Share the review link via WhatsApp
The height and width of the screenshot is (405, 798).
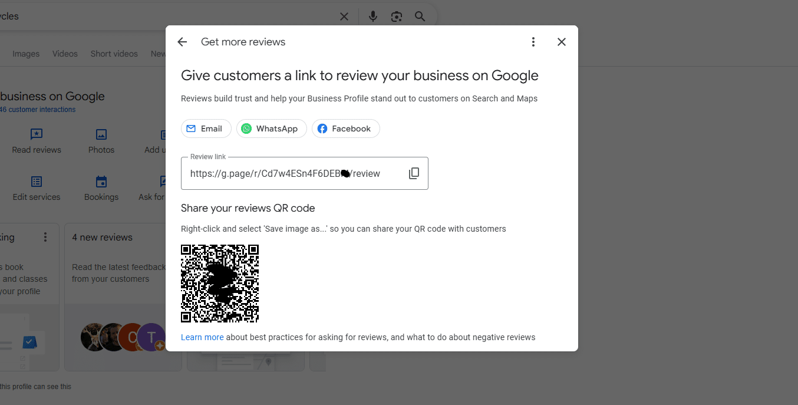click(271, 129)
